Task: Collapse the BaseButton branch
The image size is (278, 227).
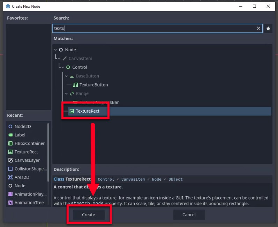Action: (x=66, y=76)
